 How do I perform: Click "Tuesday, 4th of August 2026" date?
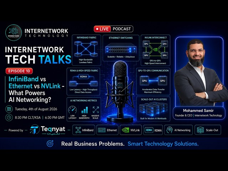(36, 109)
